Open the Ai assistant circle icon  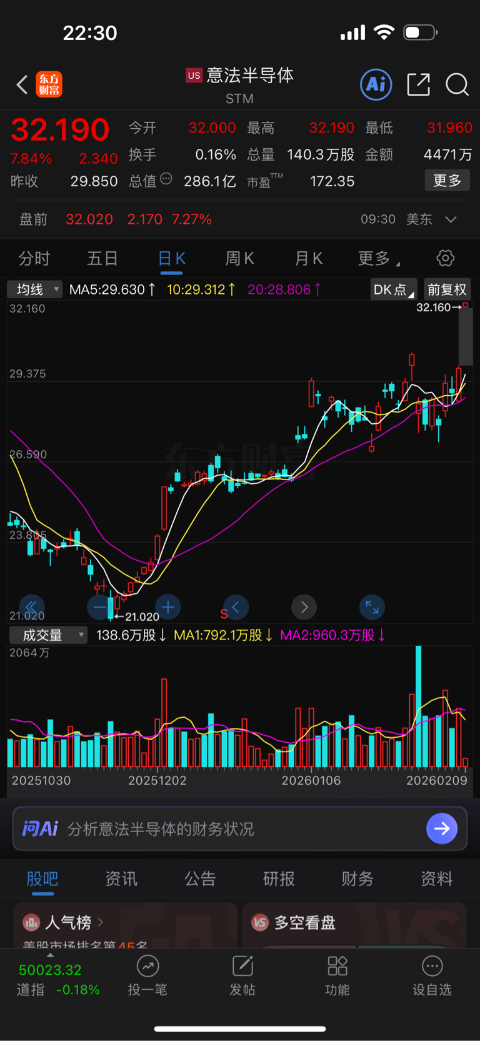click(376, 84)
